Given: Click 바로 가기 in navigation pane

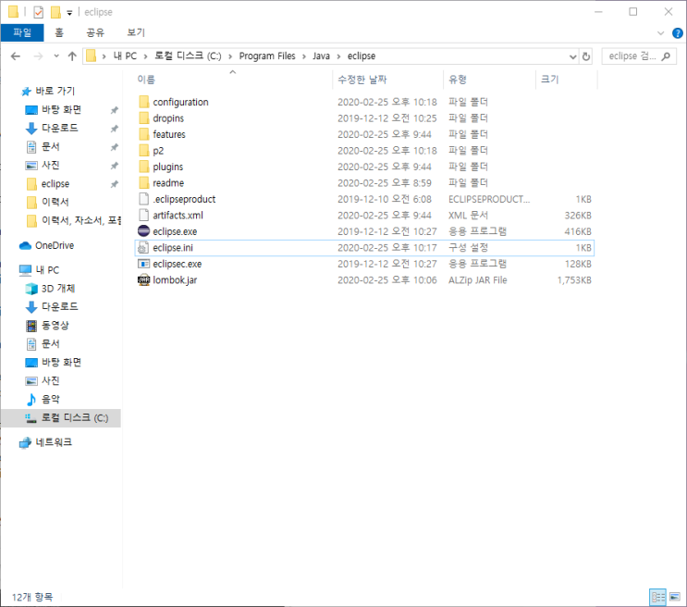Looking at the screenshot, I should (x=55, y=91).
